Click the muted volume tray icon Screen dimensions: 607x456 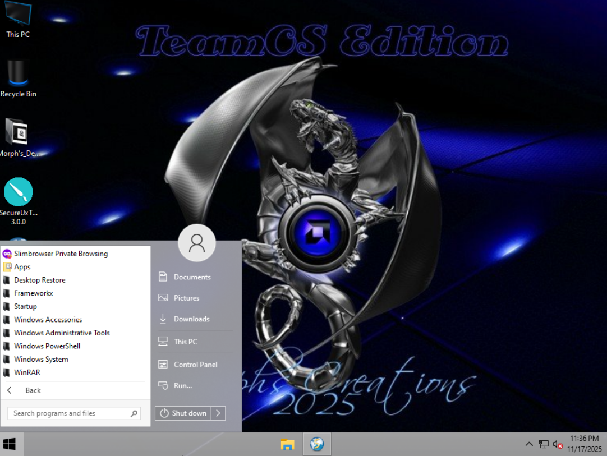558,444
